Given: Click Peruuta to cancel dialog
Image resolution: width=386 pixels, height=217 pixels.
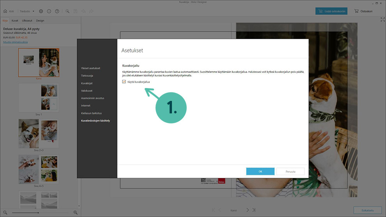Looking at the screenshot, I should click(290, 171).
